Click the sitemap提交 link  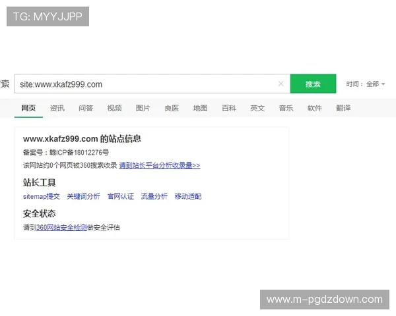point(42,196)
